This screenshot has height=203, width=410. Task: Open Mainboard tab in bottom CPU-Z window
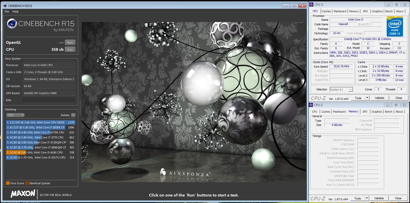click(339, 112)
